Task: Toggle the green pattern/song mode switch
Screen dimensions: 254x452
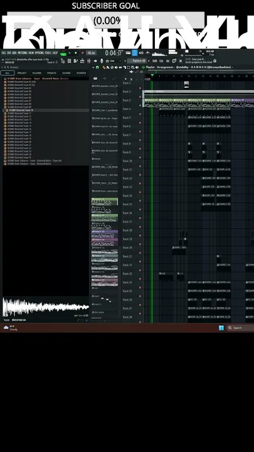Action: 63,53
